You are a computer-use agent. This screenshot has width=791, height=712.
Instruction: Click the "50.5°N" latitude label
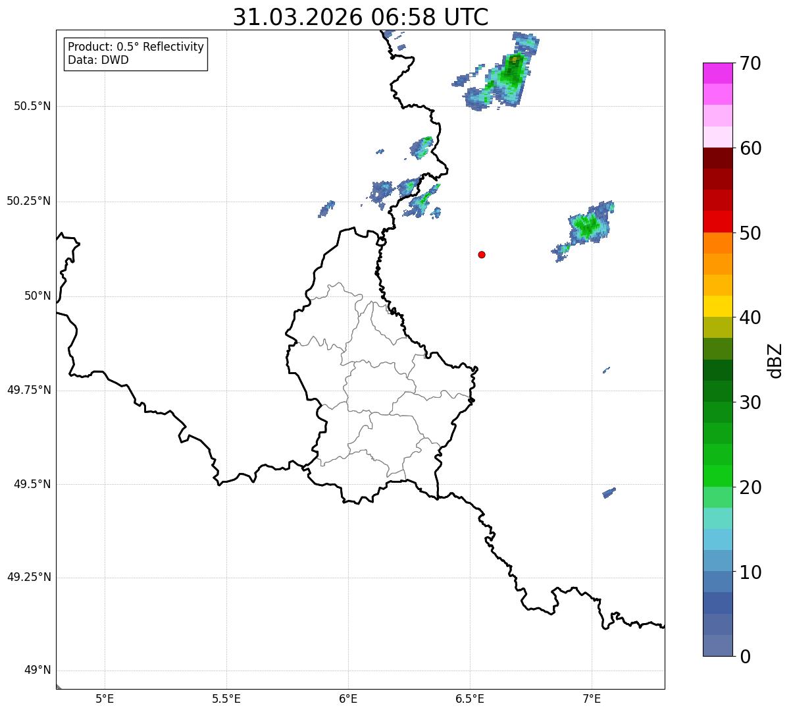(32, 106)
